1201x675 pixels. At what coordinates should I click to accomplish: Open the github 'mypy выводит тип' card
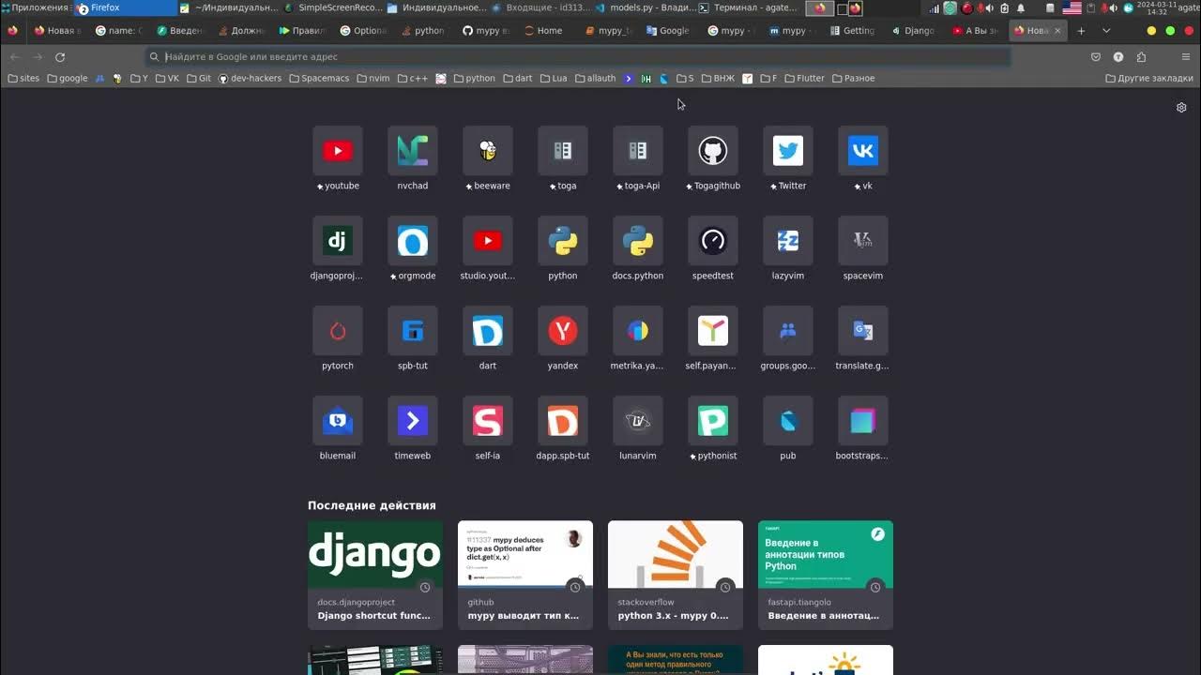pyautogui.click(x=525, y=575)
